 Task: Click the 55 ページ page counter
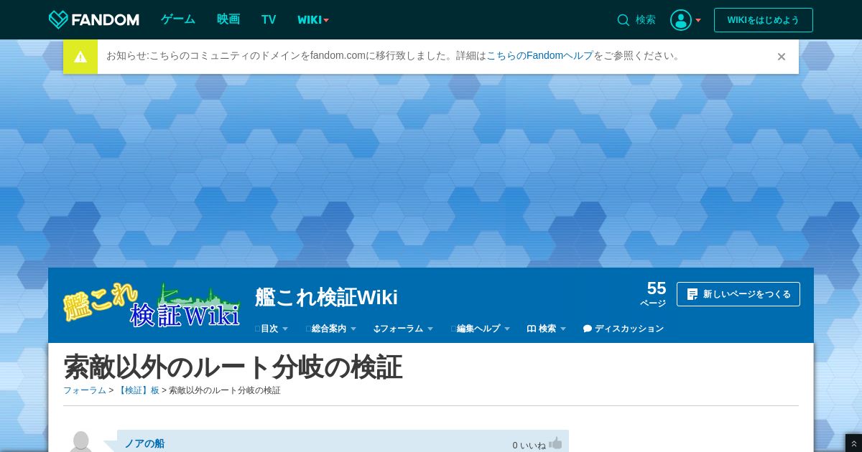[x=654, y=293]
